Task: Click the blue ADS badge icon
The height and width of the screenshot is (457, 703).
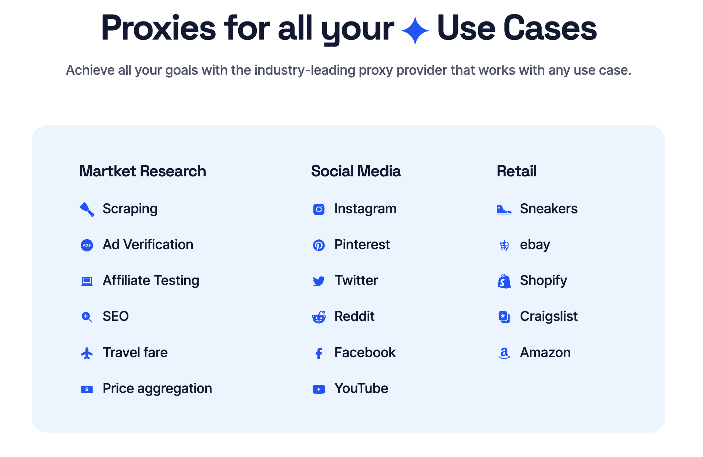Action: tap(87, 245)
